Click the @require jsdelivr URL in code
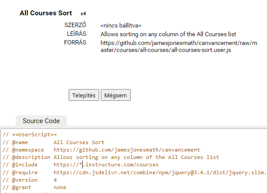Screen dimensions: 267x193 (x=160, y=172)
